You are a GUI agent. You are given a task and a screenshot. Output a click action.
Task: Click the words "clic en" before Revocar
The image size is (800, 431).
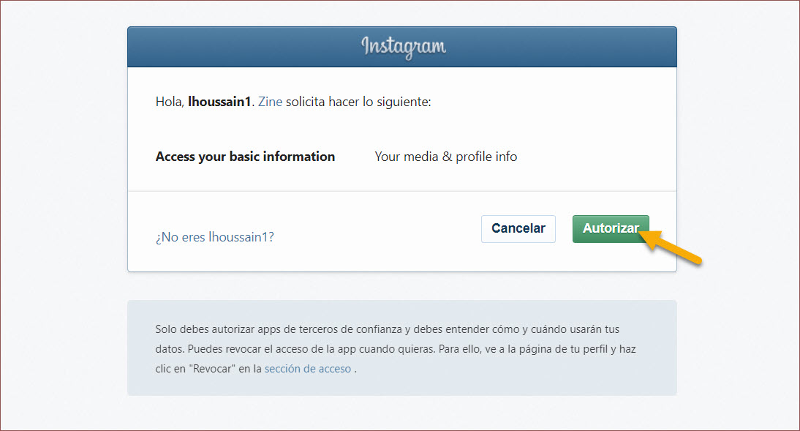171,369
